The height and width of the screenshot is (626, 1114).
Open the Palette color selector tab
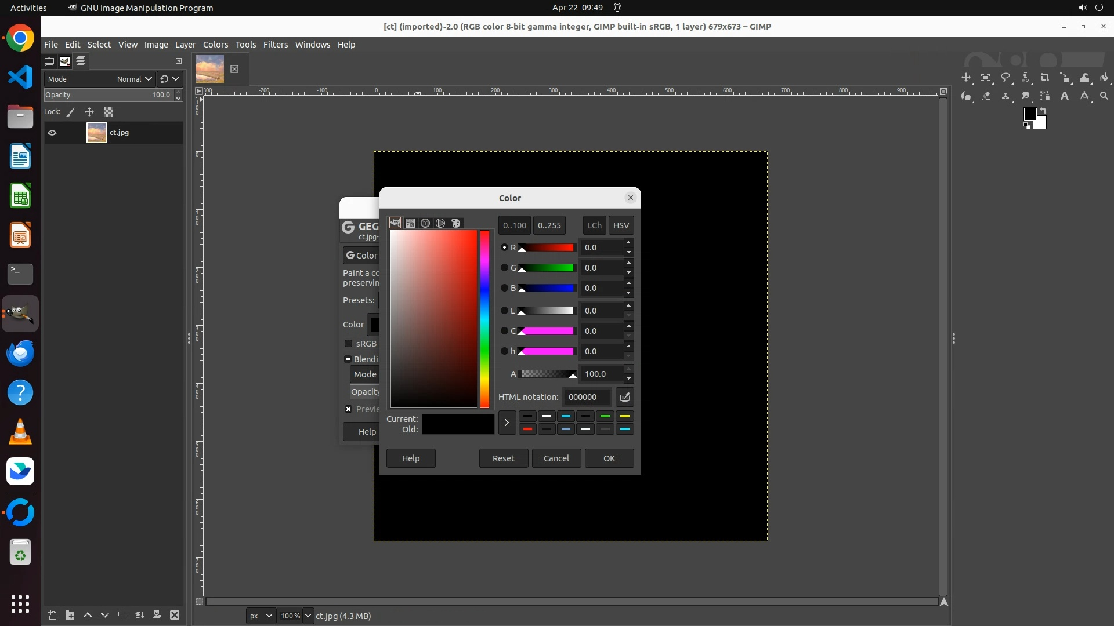pyautogui.click(x=456, y=223)
